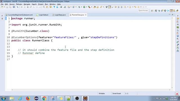
Task: Switch to the Python-logo perspective icon
Action: tap(177, 11)
